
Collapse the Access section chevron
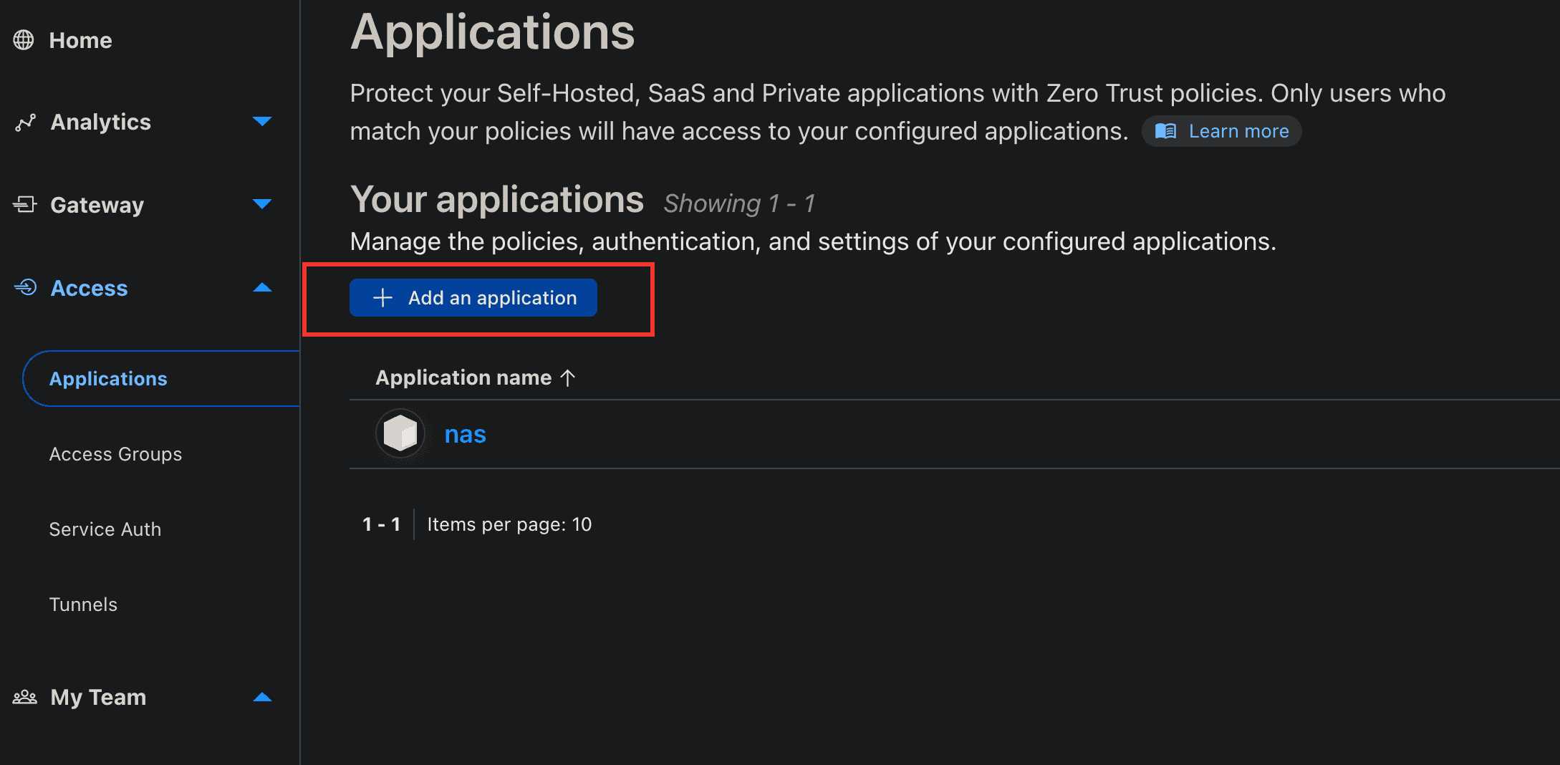pyautogui.click(x=262, y=288)
